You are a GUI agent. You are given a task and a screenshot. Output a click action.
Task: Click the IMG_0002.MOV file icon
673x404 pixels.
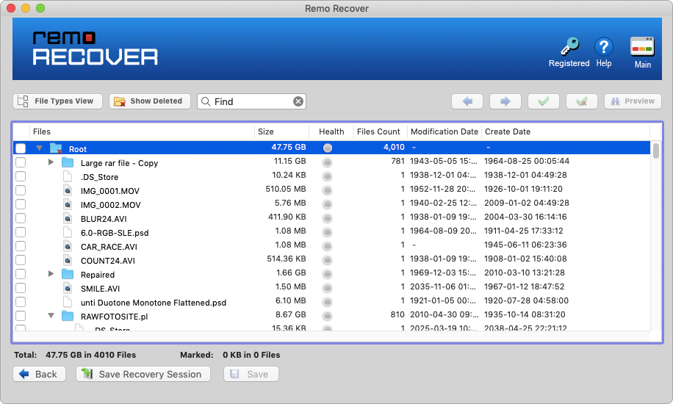[68, 204]
